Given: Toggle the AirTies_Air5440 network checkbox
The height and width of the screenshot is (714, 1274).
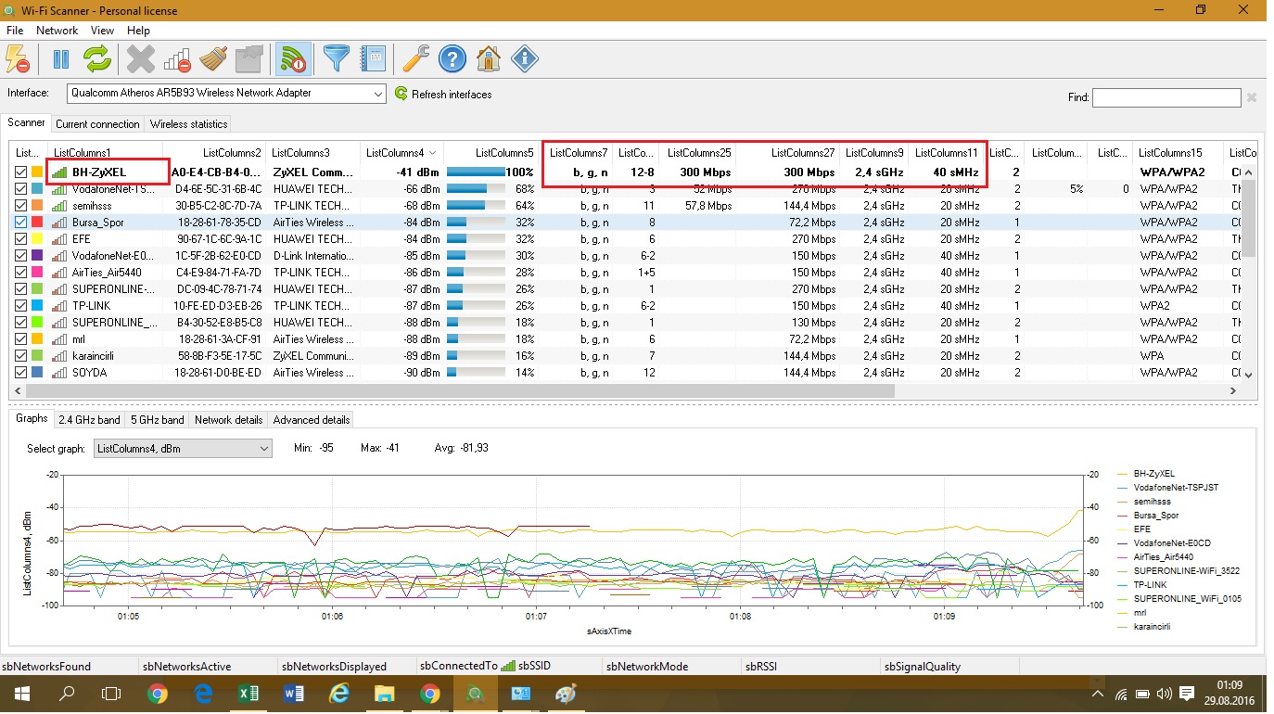Looking at the screenshot, I should (21, 273).
